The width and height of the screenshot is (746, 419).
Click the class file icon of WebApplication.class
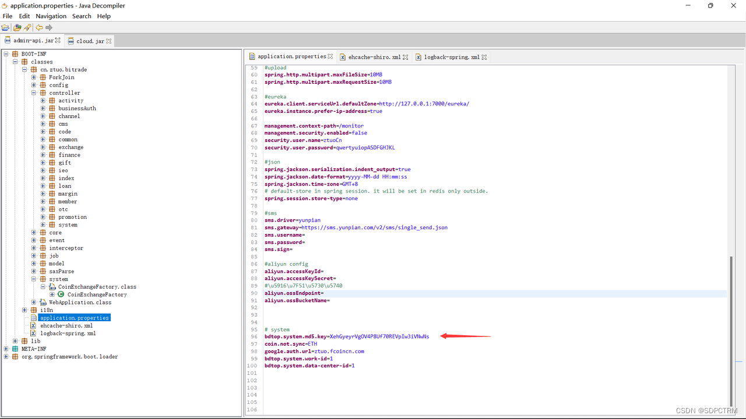(43, 302)
